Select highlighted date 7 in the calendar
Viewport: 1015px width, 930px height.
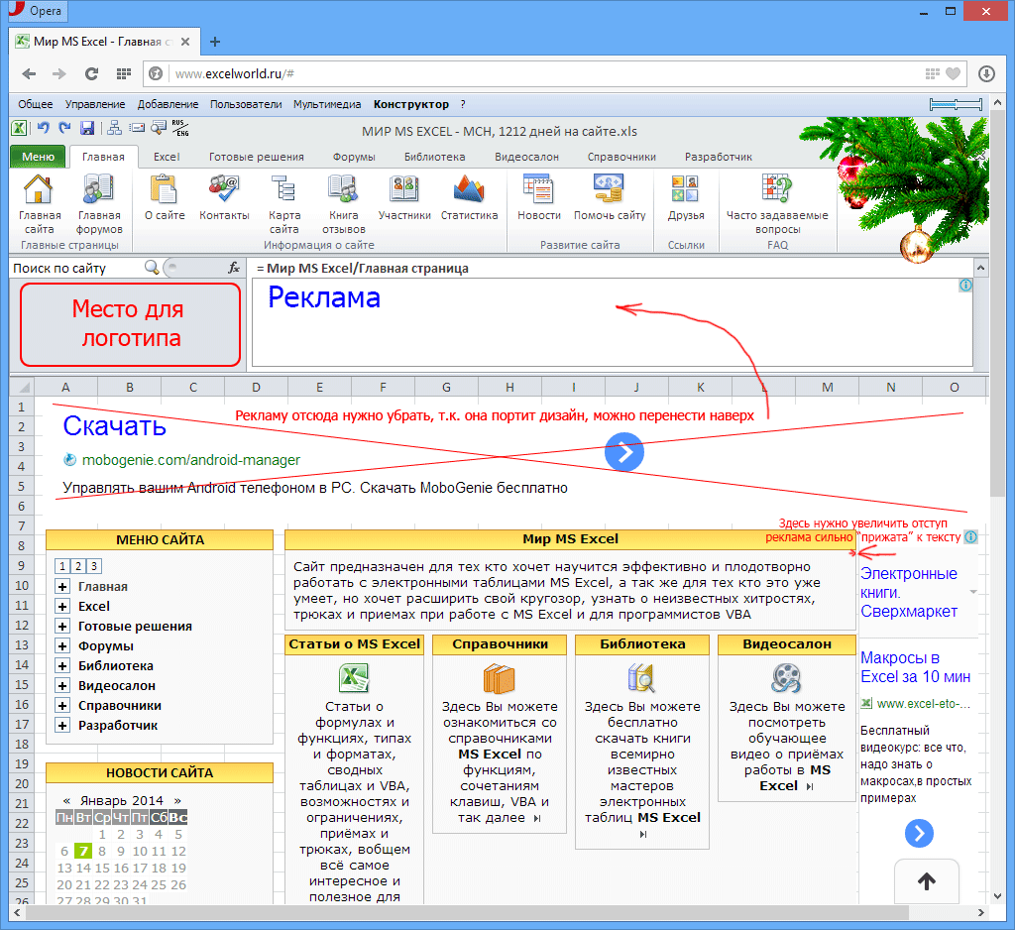point(82,851)
